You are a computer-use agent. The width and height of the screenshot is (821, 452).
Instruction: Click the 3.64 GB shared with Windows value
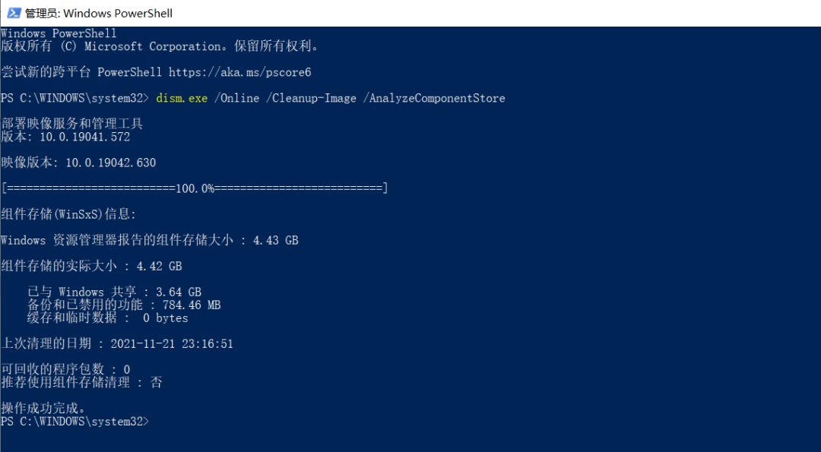click(178, 292)
